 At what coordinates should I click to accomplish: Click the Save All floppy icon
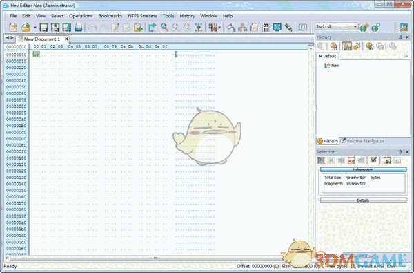[67, 27]
